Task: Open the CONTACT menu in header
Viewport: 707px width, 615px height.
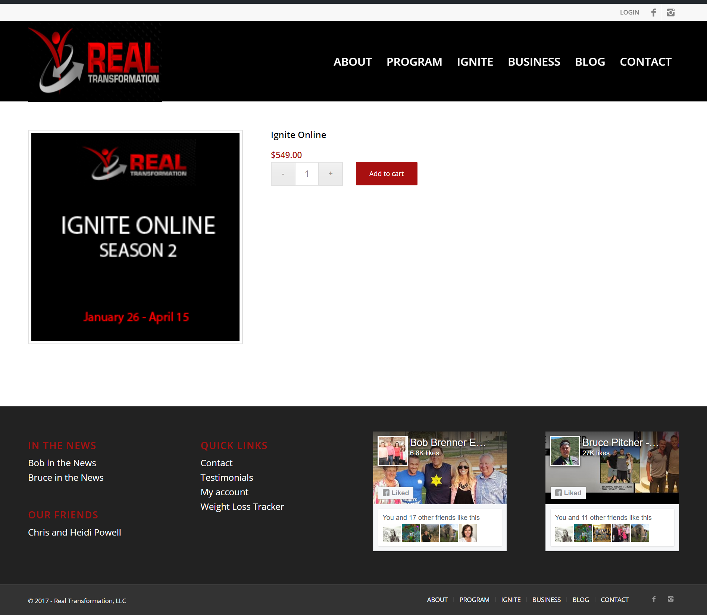Action: pos(645,62)
